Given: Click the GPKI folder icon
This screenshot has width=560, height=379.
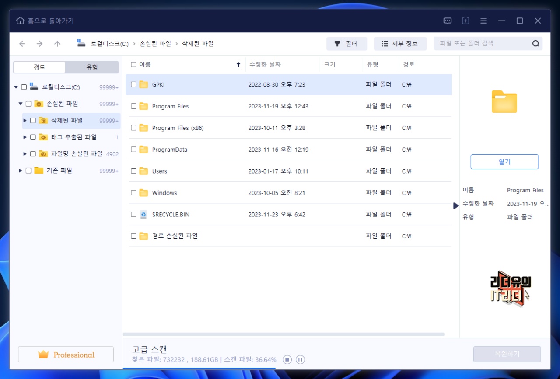Looking at the screenshot, I should (143, 84).
